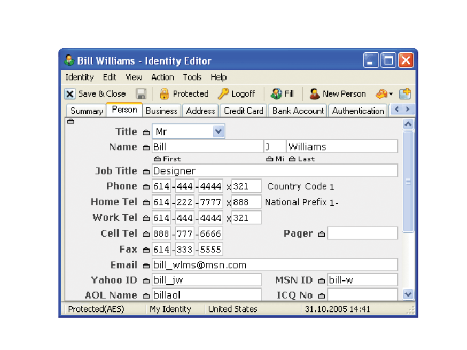Open the Help menu

[x=219, y=78]
